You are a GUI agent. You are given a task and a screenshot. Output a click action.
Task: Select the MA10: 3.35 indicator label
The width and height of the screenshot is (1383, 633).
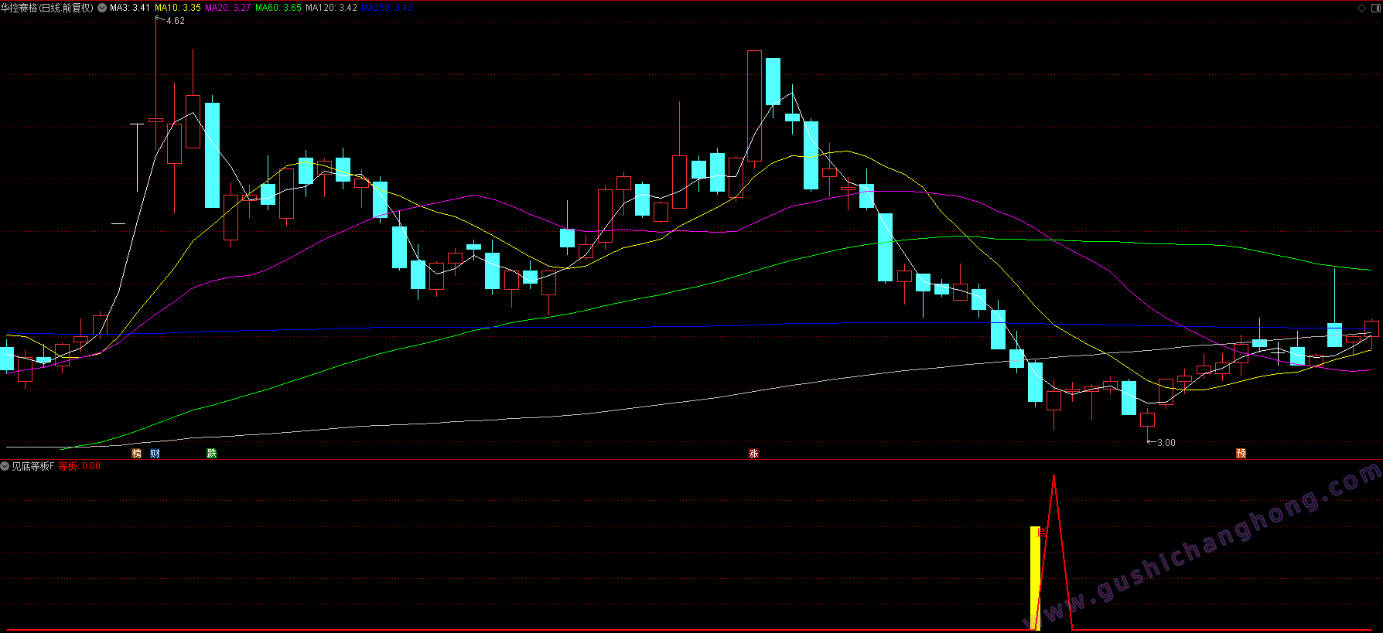point(178,8)
